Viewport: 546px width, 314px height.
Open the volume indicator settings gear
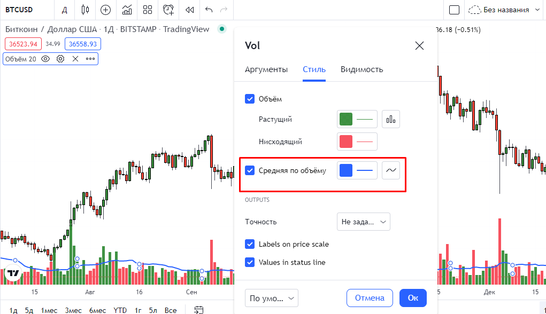pos(60,59)
